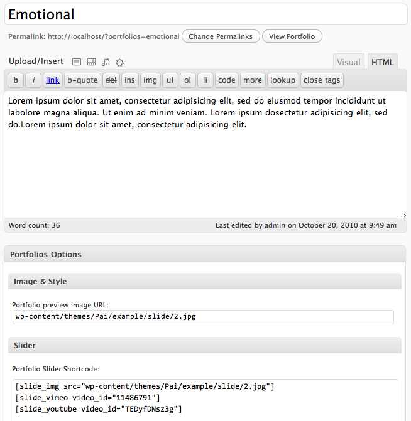Insert an image with img quicktag
Image resolution: width=411 pixels, height=421 pixels.
(150, 80)
